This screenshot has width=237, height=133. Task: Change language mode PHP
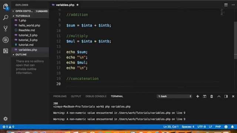218,127
